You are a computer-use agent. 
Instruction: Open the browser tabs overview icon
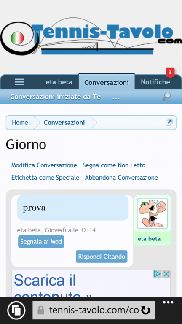(x=16, y=310)
